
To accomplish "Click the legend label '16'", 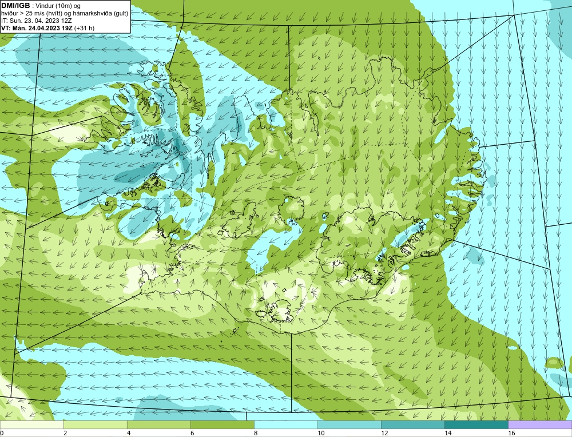I will pos(511,433).
